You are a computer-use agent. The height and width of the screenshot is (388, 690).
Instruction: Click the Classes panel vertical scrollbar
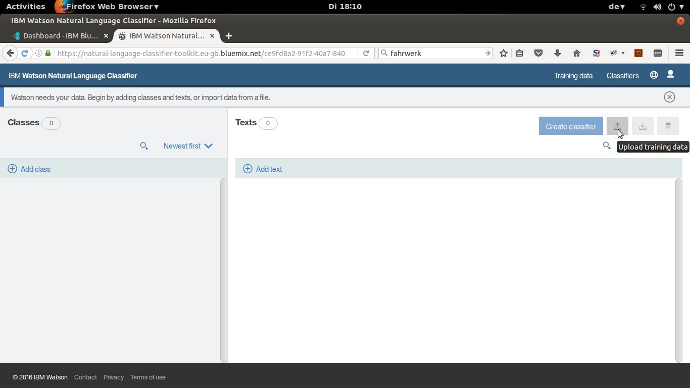point(223,270)
